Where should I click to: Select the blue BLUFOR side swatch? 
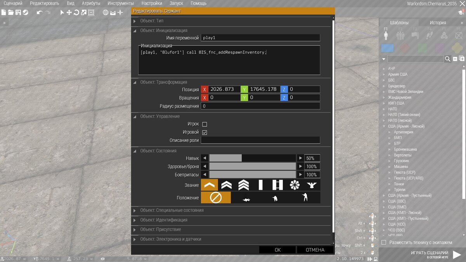[387, 48]
